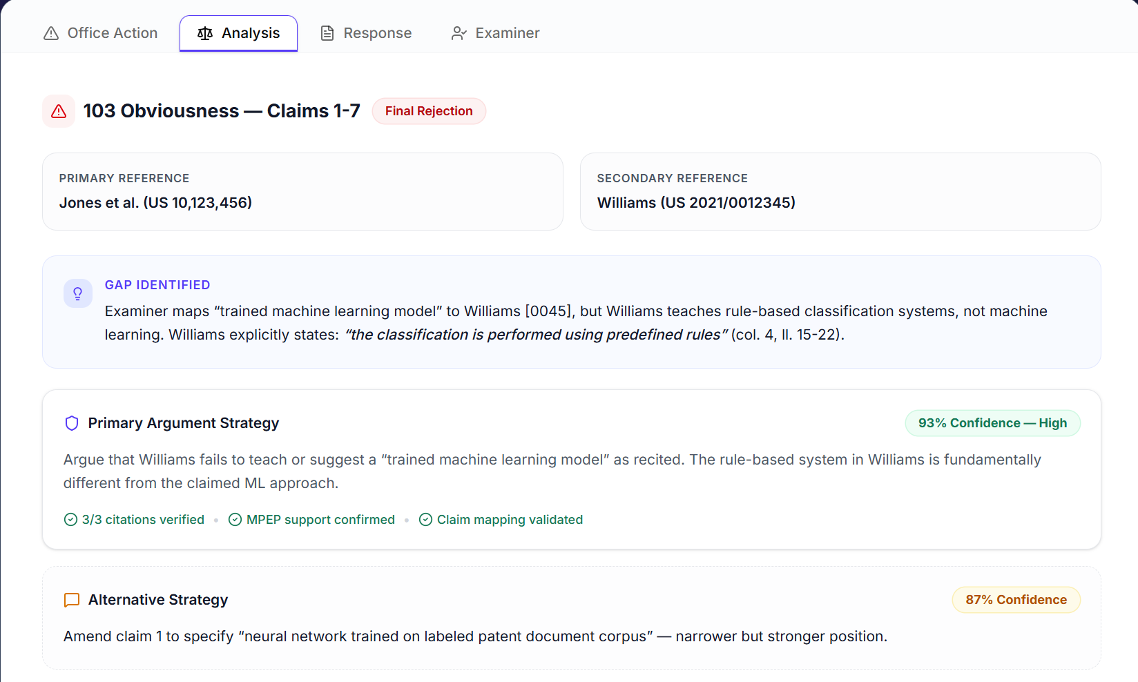This screenshot has width=1138, height=682.
Task: Open the Examiner tab
Action: pyautogui.click(x=495, y=33)
